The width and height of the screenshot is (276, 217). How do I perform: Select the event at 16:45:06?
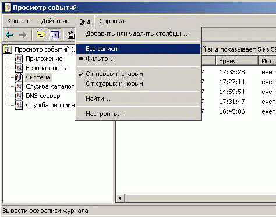pos(232,111)
